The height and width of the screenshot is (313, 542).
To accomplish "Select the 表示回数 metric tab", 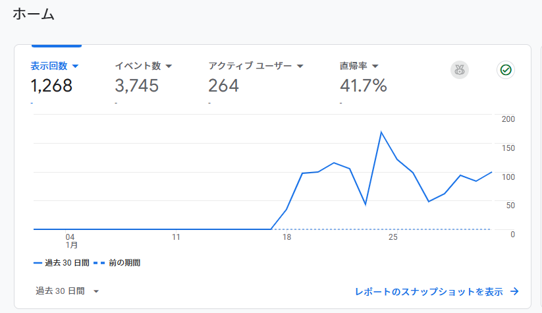I will 49,66.
